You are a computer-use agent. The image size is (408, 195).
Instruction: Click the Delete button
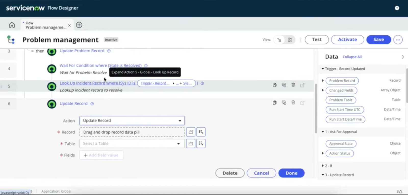coord(230,173)
